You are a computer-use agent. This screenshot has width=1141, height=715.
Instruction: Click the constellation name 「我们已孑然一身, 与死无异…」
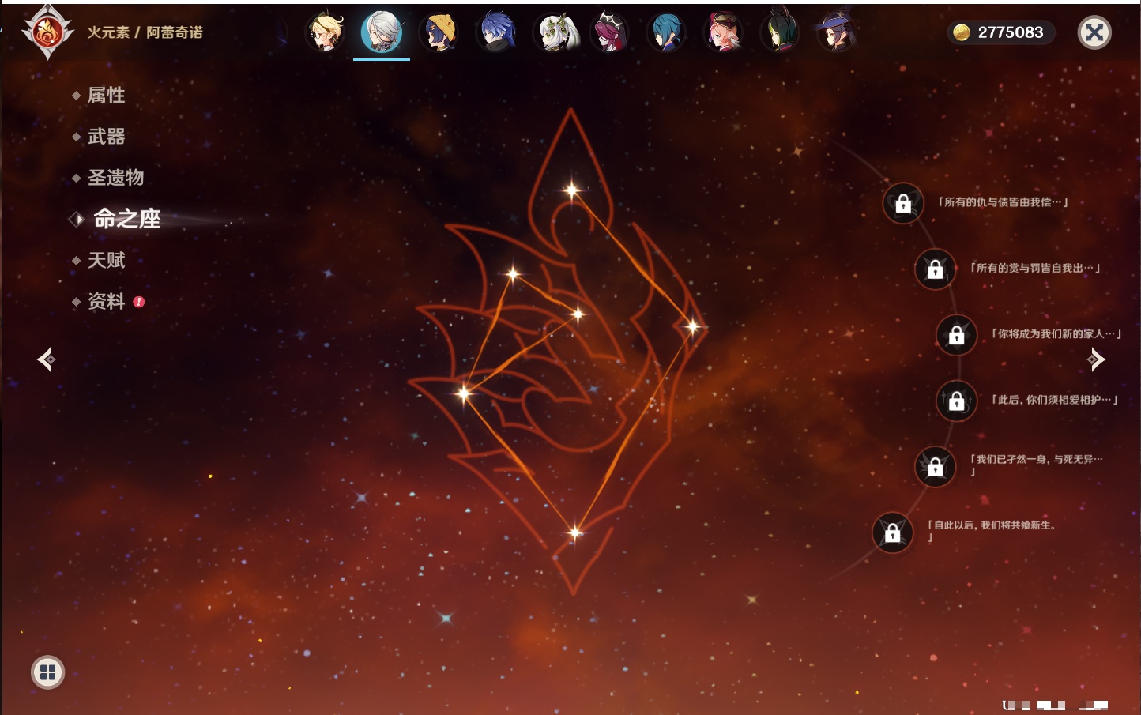click(x=1036, y=465)
